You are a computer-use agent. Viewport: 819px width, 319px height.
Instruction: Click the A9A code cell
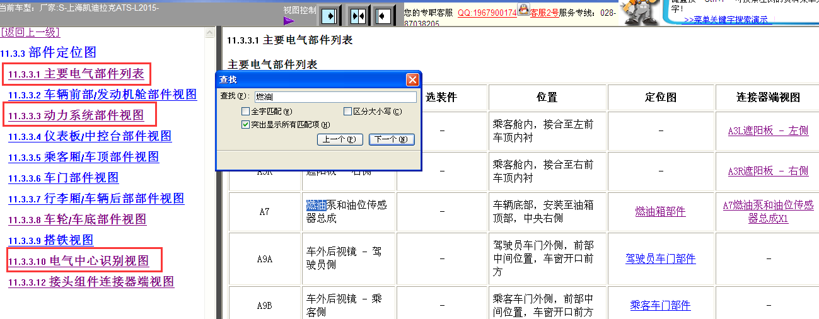click(x=265, y=258)
